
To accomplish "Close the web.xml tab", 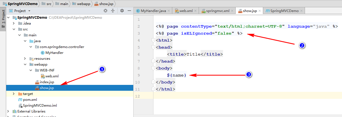I will [x=195, y=11].
